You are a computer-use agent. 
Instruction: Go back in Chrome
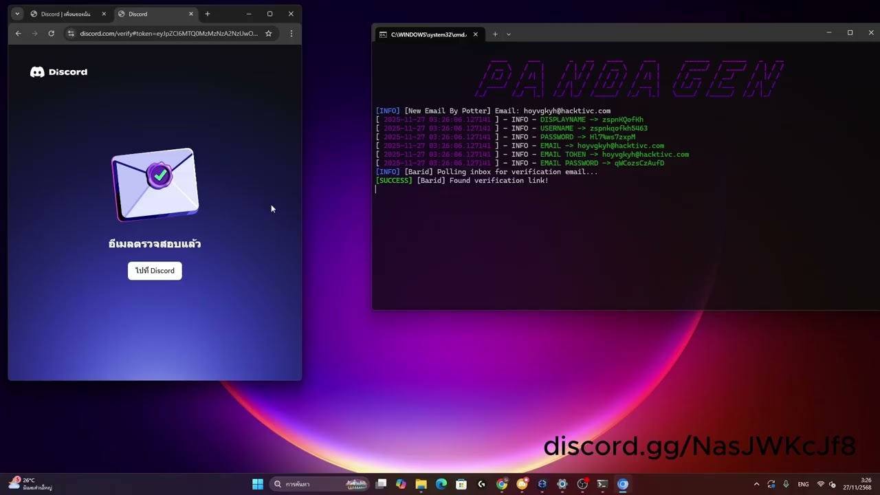pyautogui.click(x=19, y=33)
